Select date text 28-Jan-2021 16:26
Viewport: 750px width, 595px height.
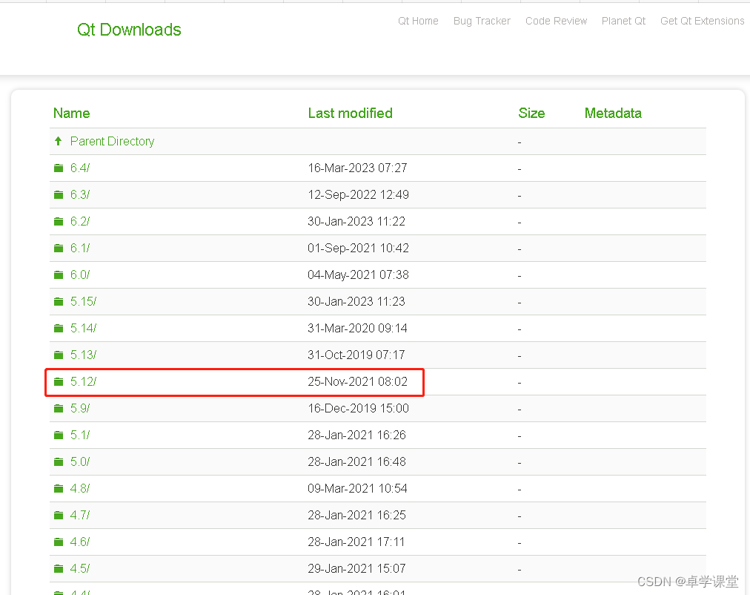(356, 435)
